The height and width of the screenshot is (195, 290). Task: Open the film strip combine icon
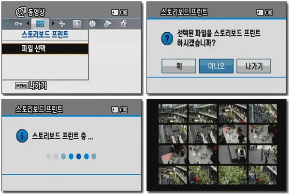click(76, 23)
